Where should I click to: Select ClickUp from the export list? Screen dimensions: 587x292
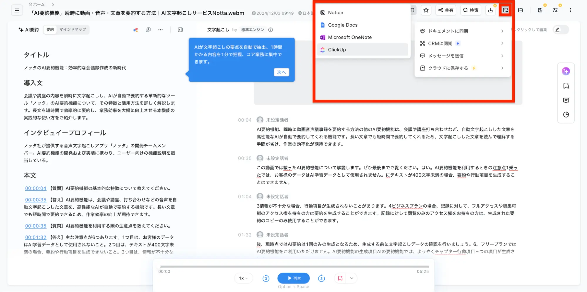[363, 50]
